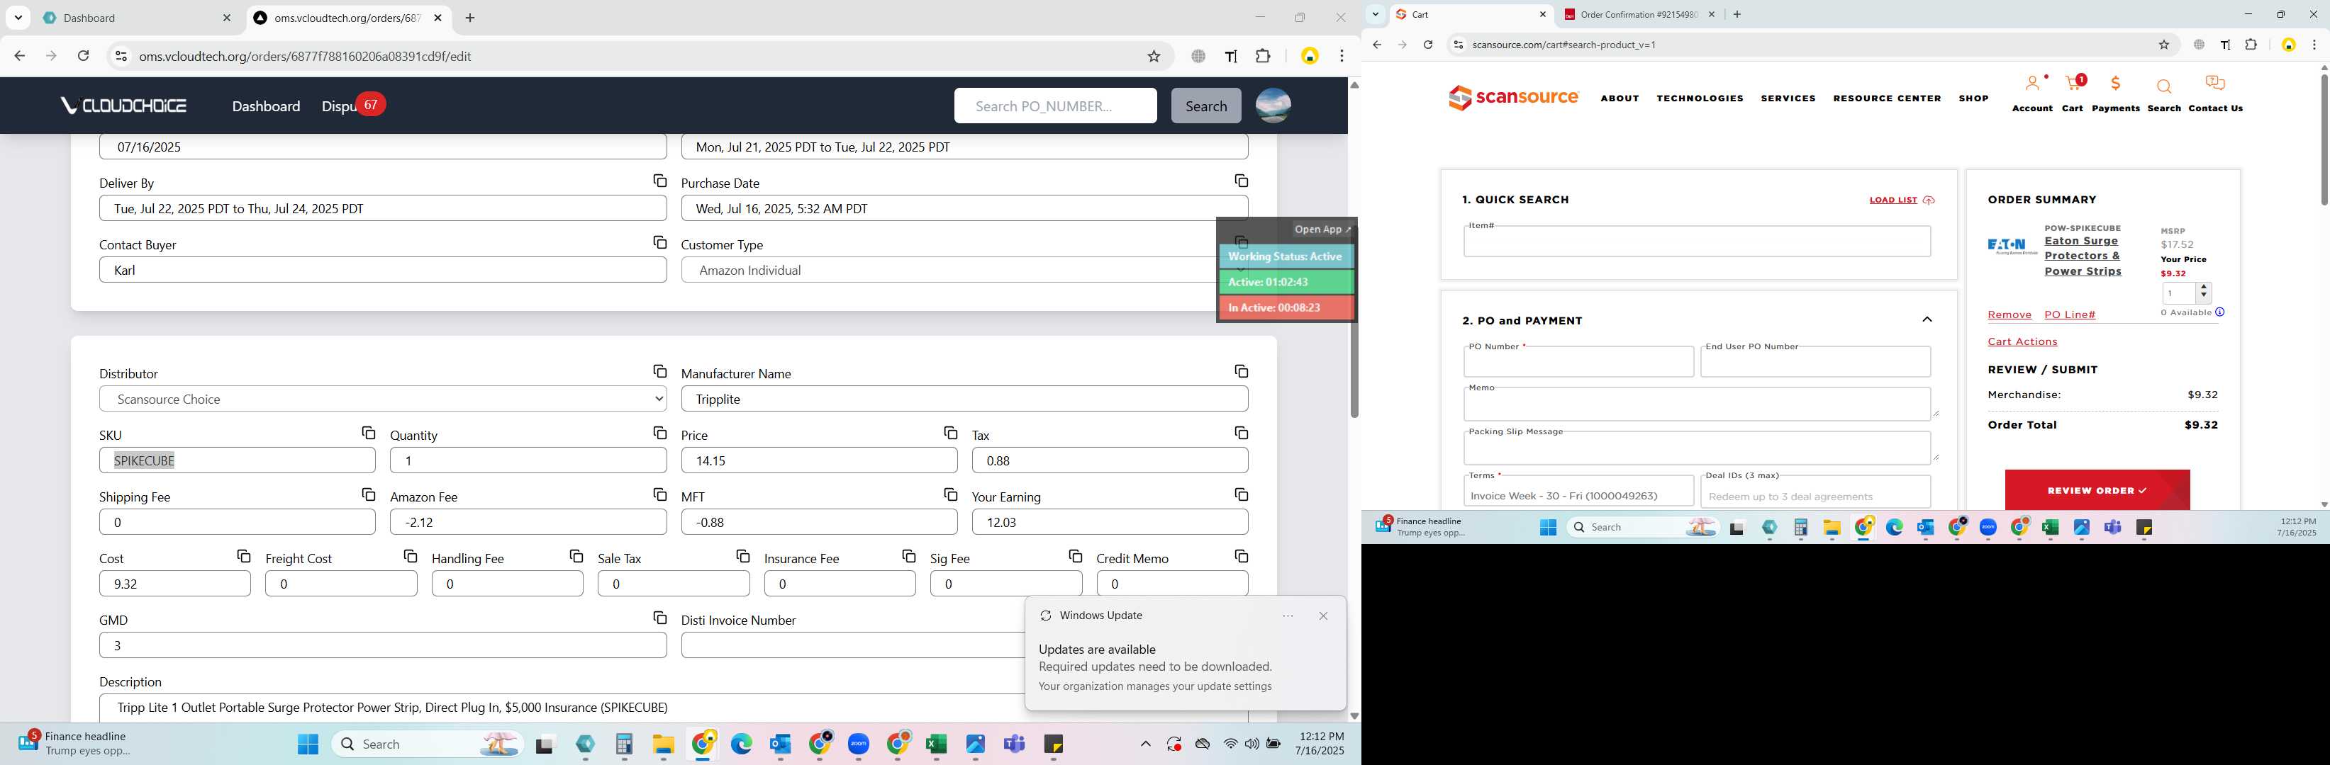The height and width of the screenshot is (765, 2330).
Task: Copy the GMD field value
Action: click(x=659, y=618)
